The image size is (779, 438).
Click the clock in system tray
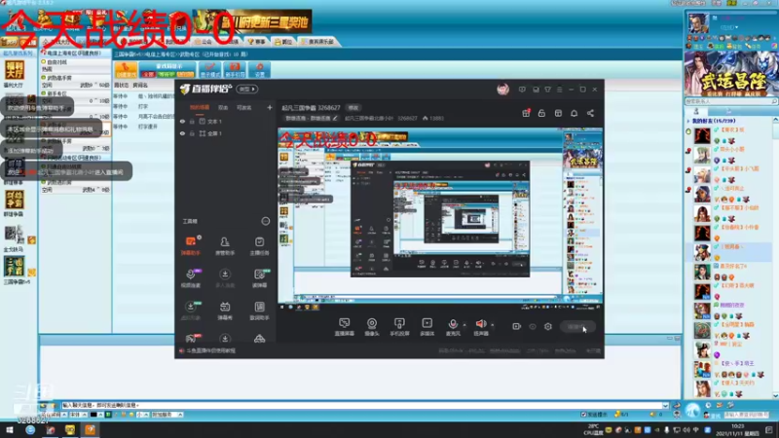click(738, 429)
